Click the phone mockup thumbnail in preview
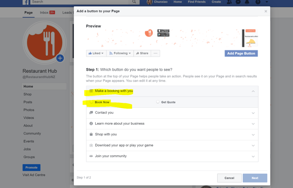This screenshot has width=293, height=188. click(250, 38)
